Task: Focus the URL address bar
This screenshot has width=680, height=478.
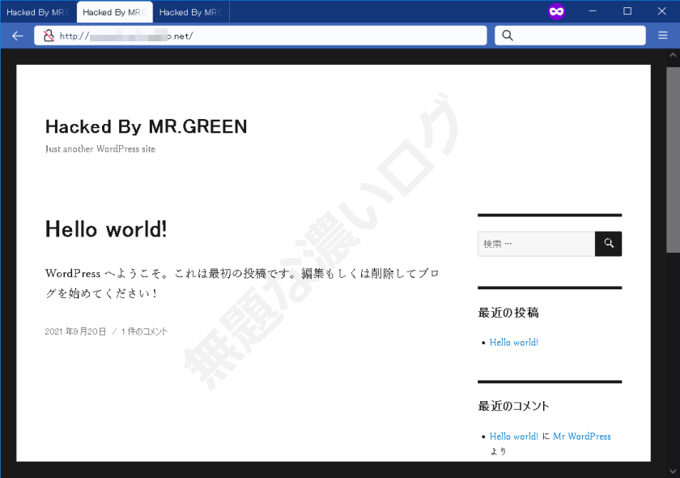Action: pyautogui.click(x=260, y=36)
